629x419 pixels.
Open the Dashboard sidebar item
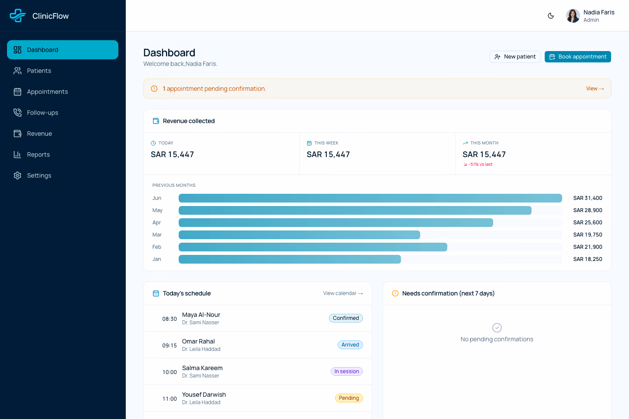pyautogui.click(x=63, y=50)
